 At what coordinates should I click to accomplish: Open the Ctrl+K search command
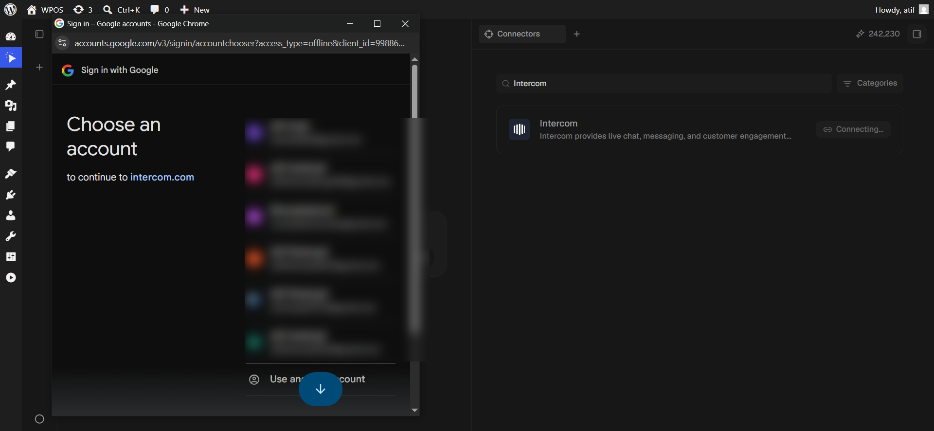tap(122, 10)
